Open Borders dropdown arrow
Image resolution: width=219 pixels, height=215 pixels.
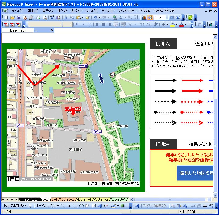[168, 24]
